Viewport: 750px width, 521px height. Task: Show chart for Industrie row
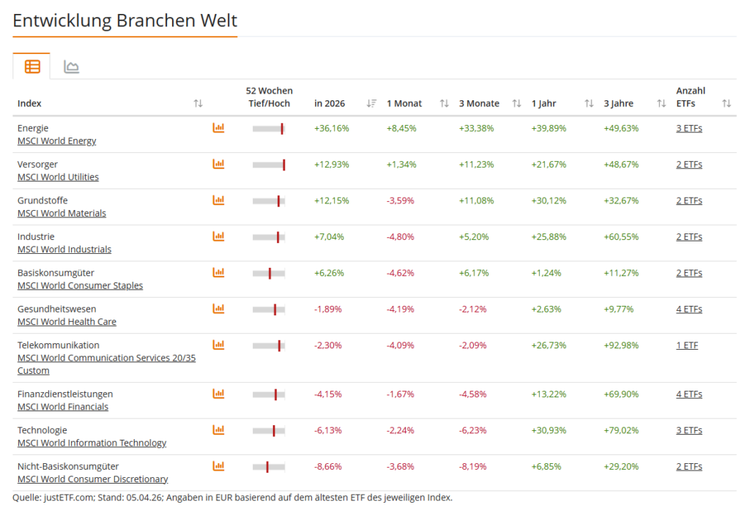[218, 236]
